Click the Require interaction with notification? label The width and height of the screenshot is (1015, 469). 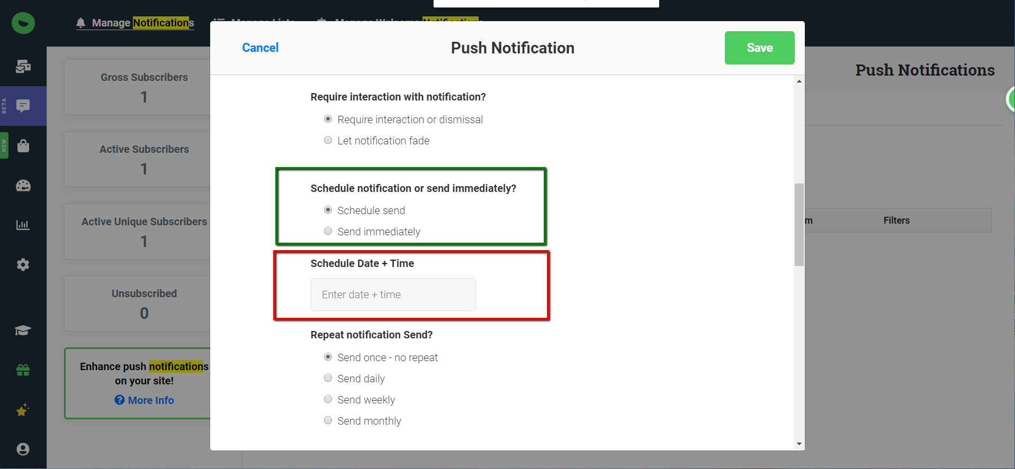tap(398, 97)
